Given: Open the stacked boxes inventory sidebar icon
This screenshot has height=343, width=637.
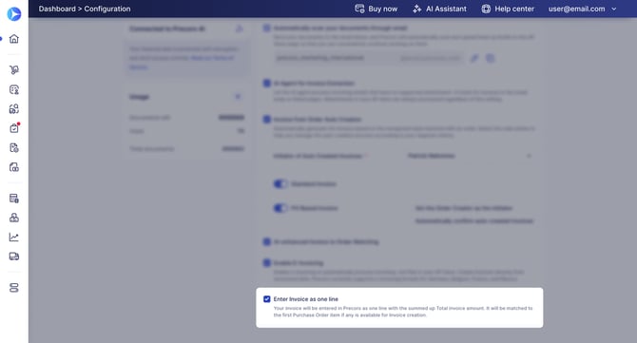Looking at the screenshot, I should 14,218.
